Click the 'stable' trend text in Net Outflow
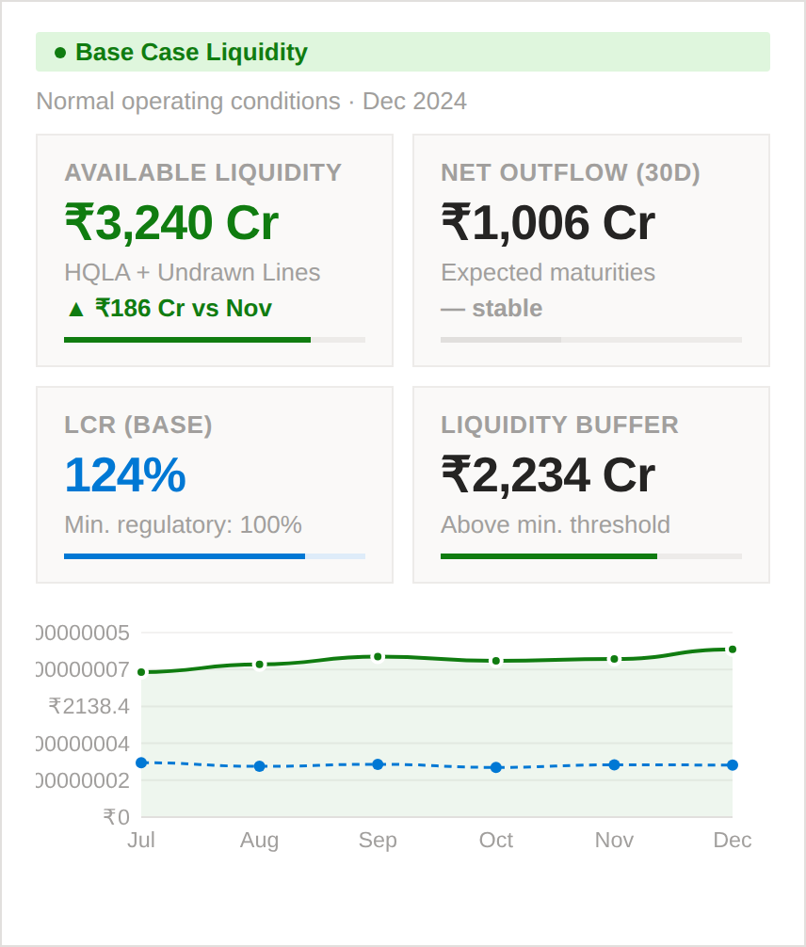Screen dimensions: 806x947 [507, 308]
